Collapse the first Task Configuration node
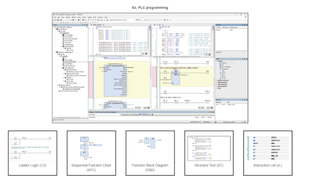 click(x=61, y=47)
